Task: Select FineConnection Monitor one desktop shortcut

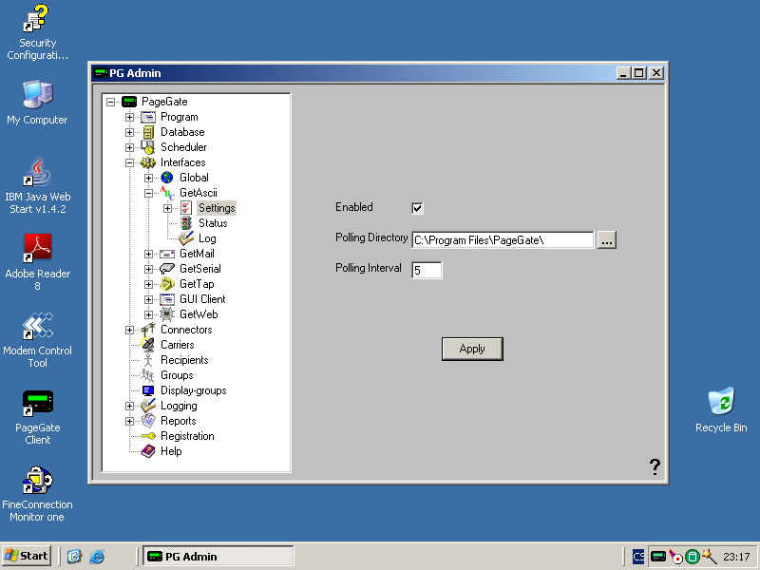Action: pyautogui.click(x=37, y=494)
